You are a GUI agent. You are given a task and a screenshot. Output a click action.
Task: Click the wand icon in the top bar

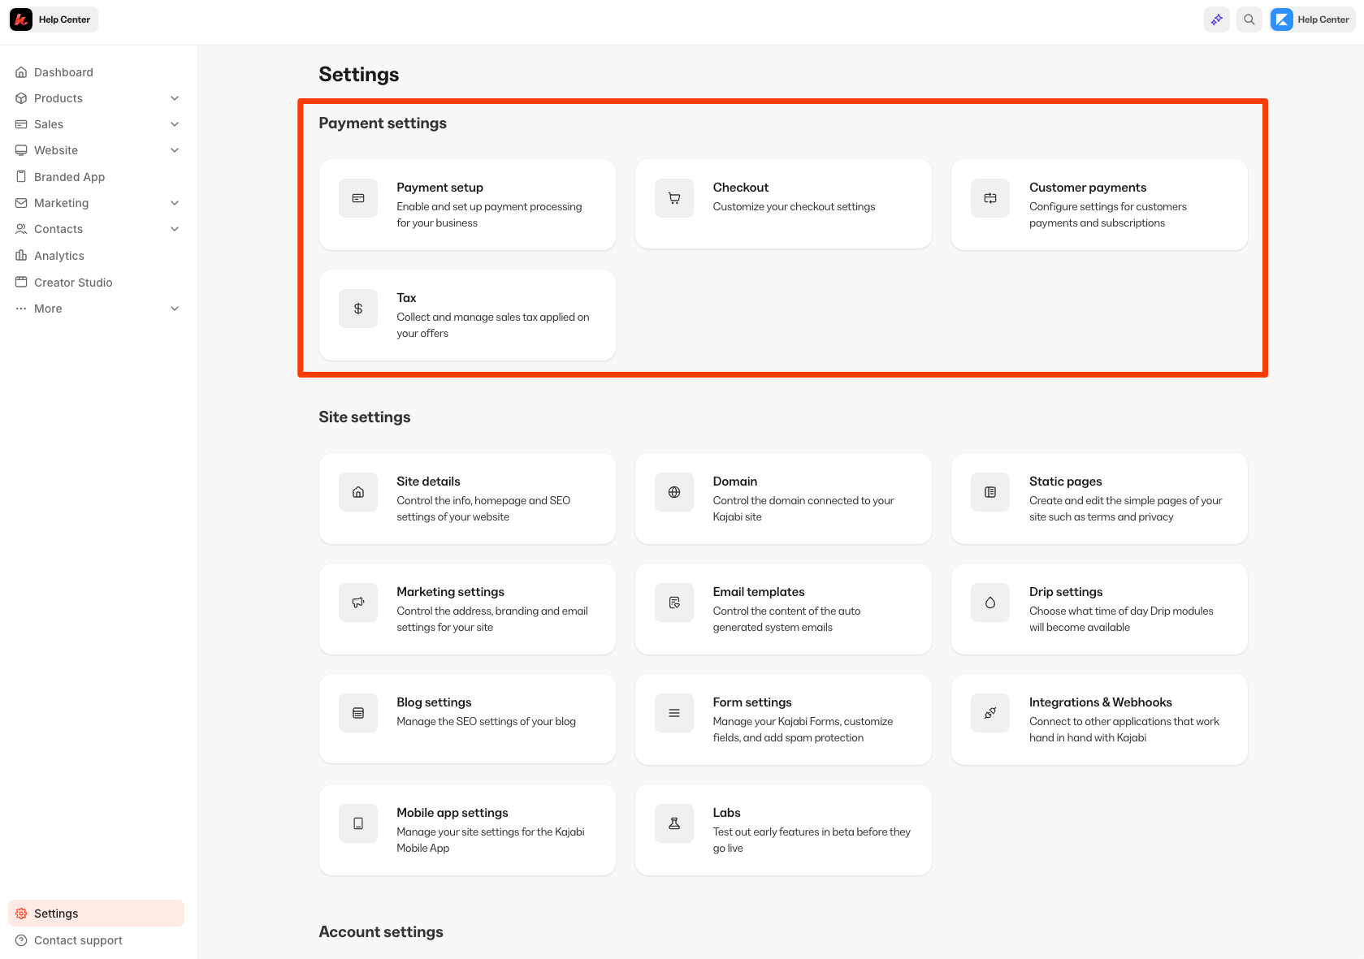[x=1216, y=19]
